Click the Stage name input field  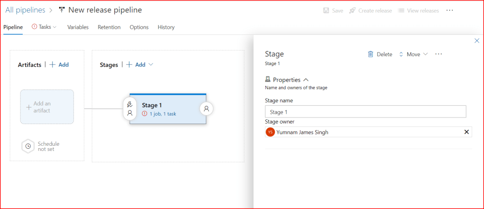[x=365, y=112]
